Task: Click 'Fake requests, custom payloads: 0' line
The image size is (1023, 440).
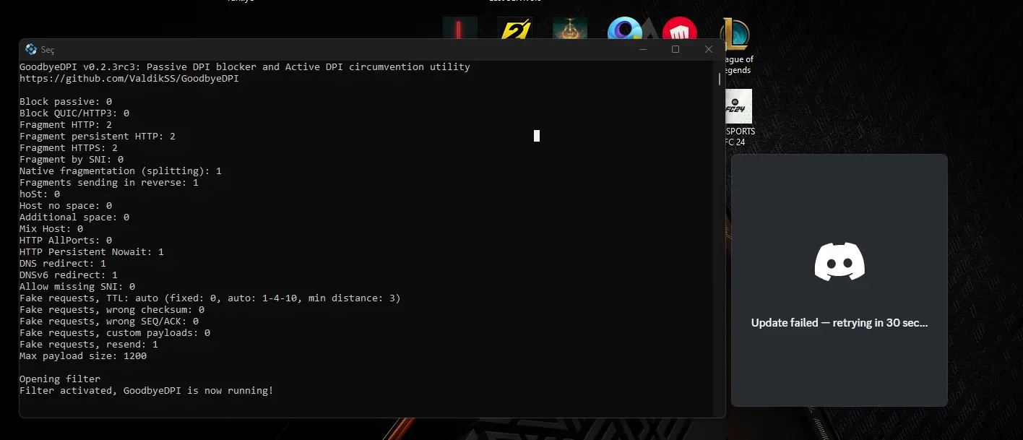Action: [x=115, y=333]
